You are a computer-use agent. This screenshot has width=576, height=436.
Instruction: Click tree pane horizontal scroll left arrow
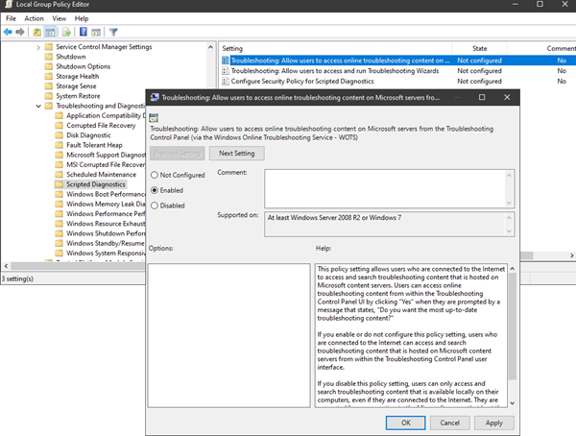6,265
